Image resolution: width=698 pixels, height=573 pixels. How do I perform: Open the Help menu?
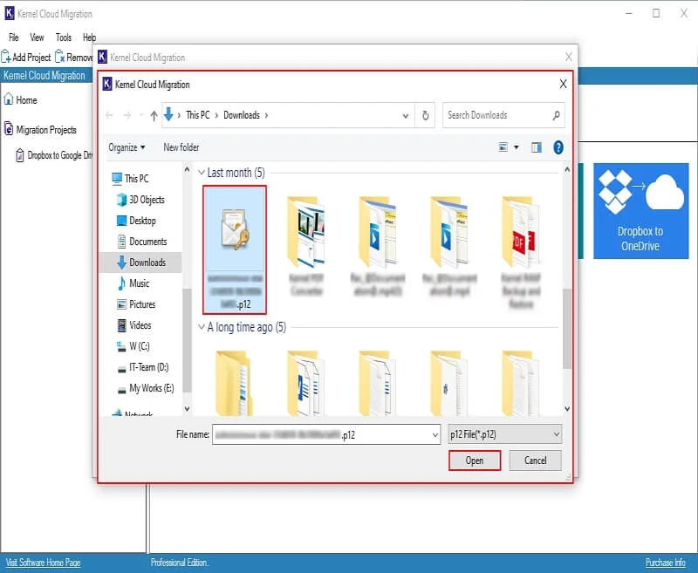[89, 38]
